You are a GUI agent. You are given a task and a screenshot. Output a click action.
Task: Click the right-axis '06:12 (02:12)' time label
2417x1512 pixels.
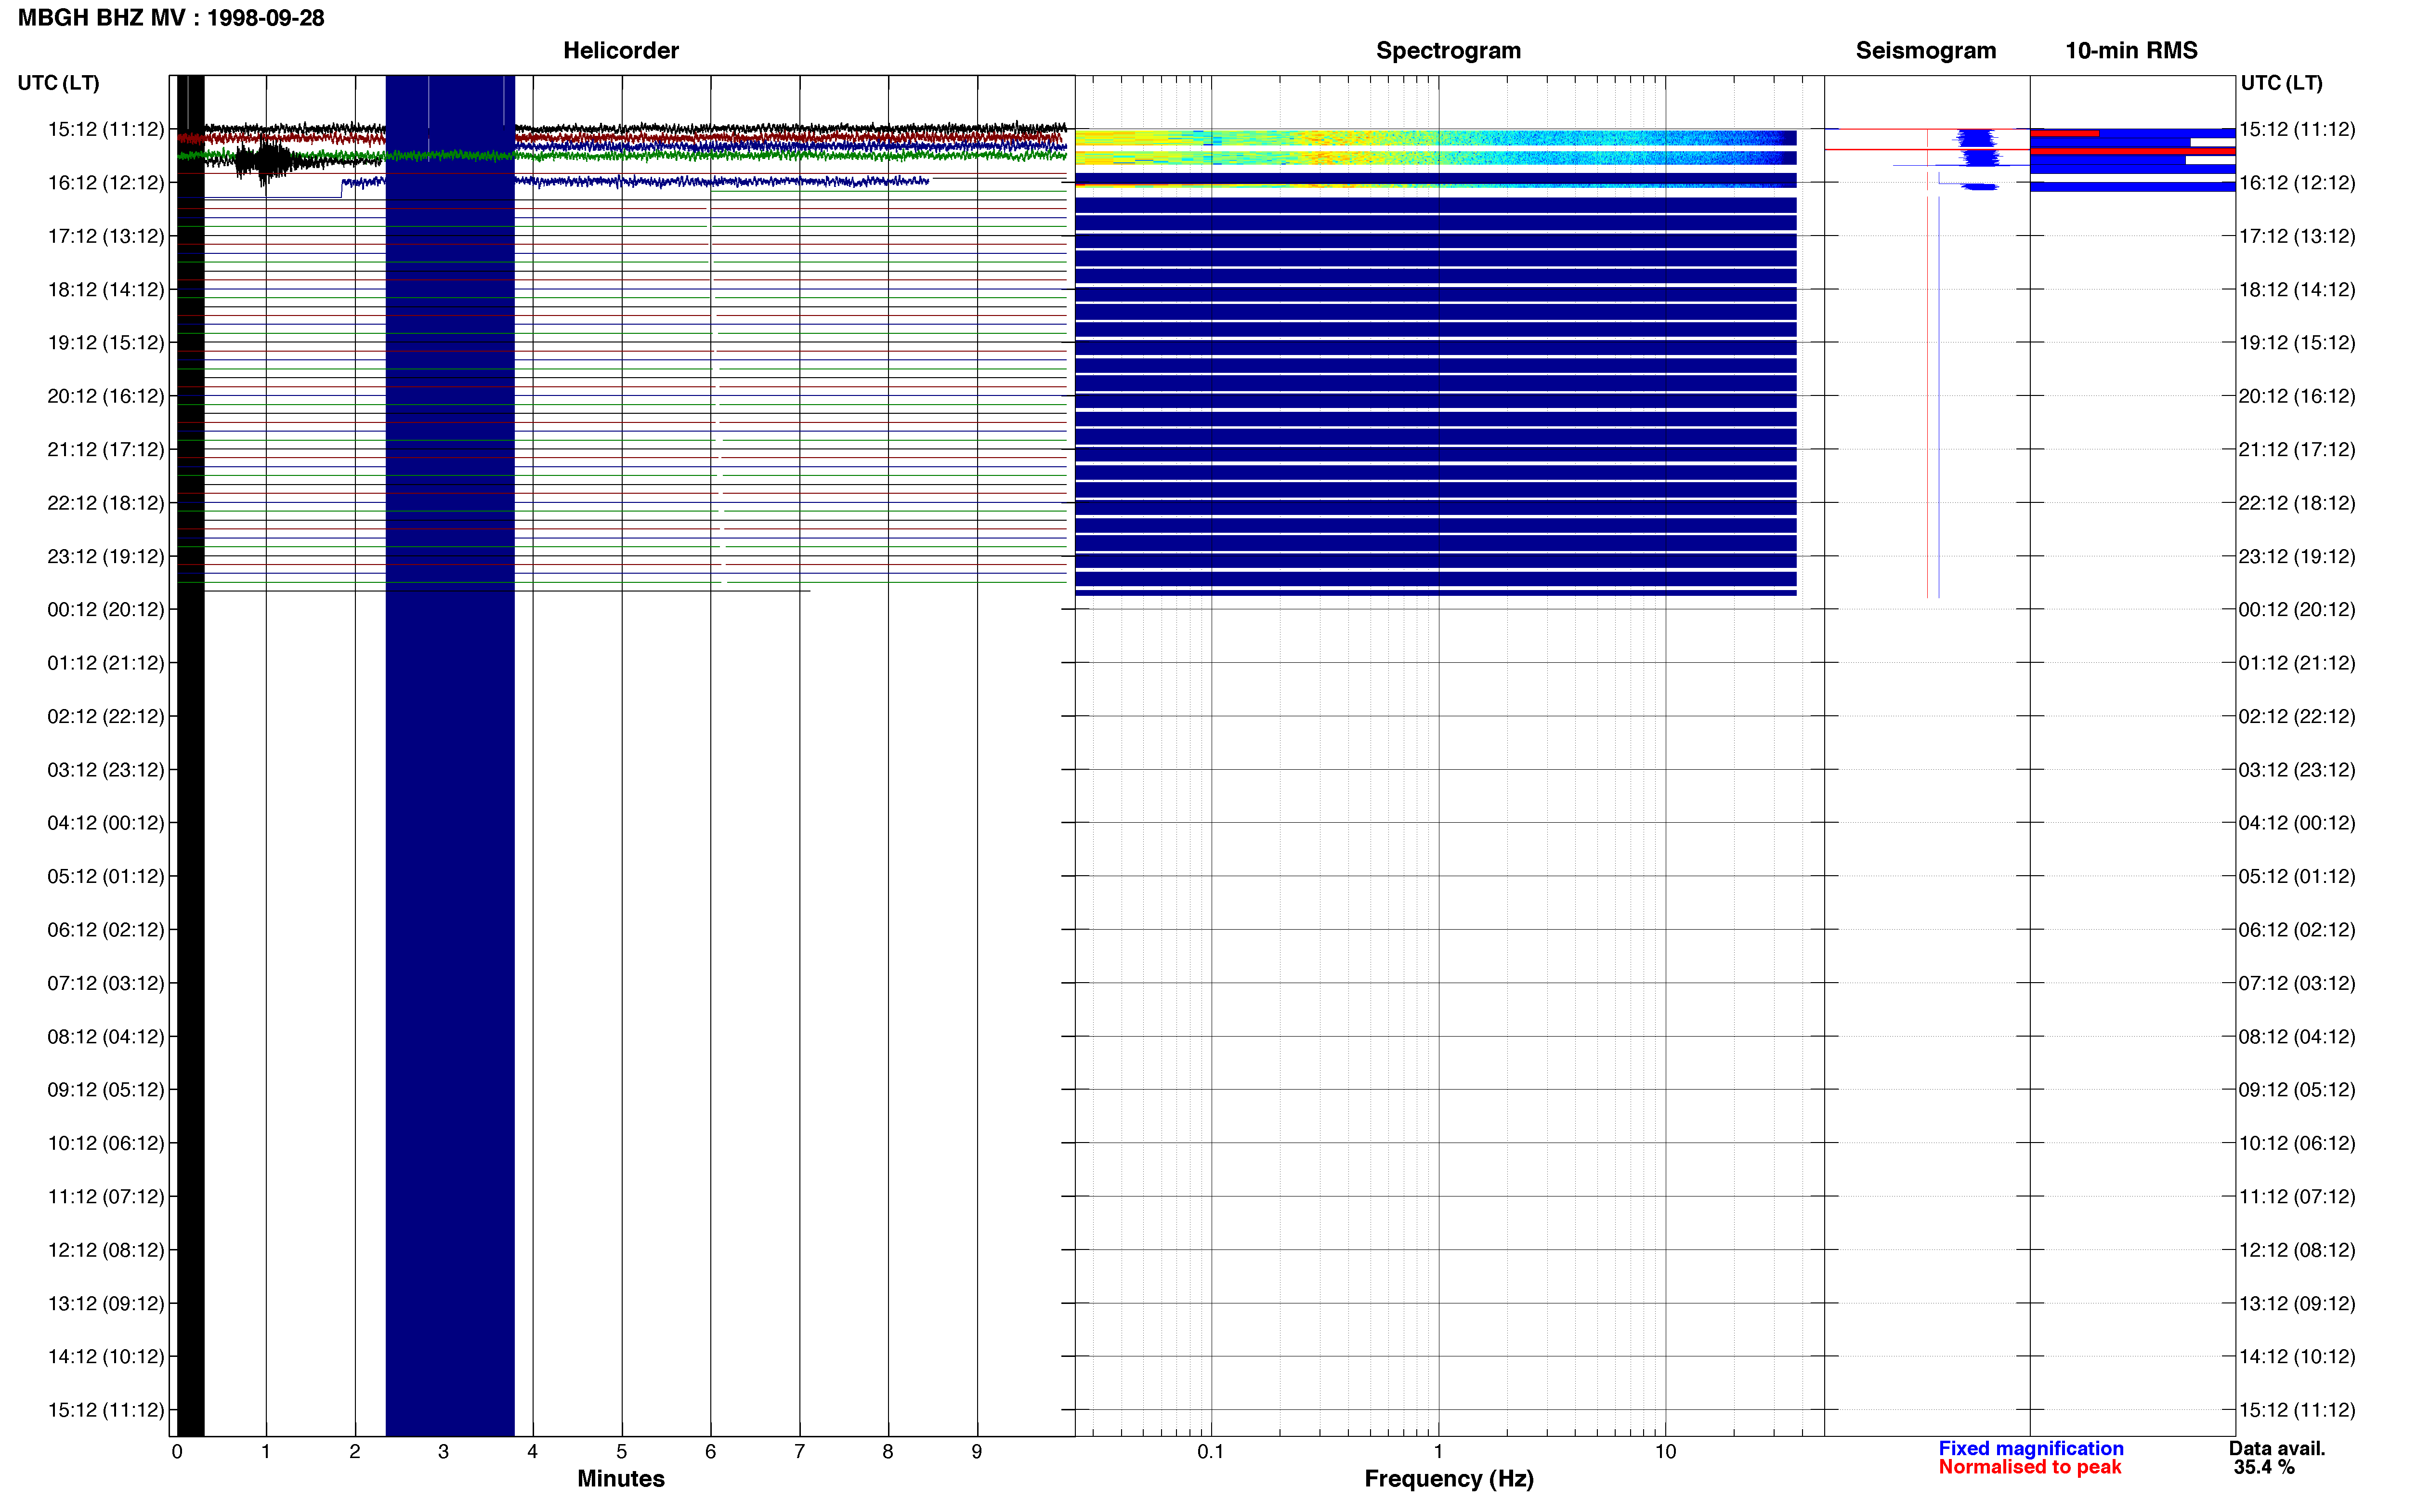coord(2297,930)
